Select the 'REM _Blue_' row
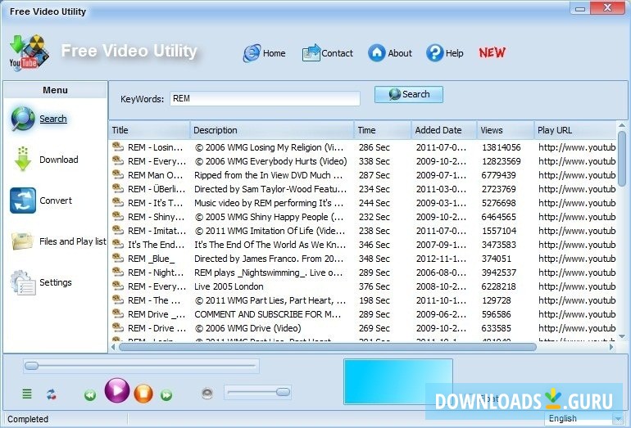 coord(364,259)
